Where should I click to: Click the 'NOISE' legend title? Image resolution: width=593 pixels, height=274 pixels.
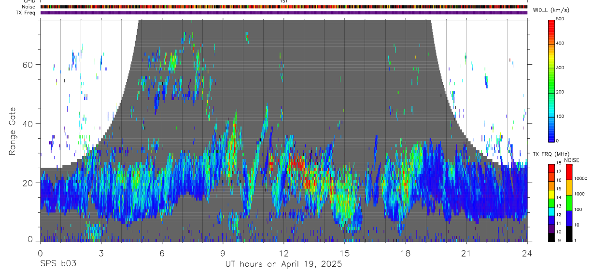click(571, 160)
